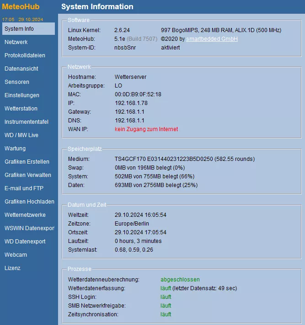Open WSWIN Datenexport entry
This screenshot has width=305, height=325.
29,228
